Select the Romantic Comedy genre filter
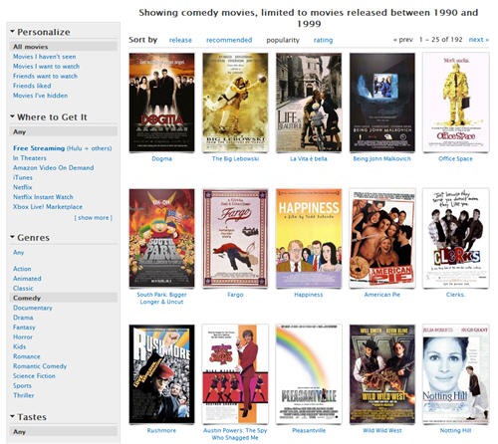Image resolution: width=498 pixels, height=444 pixels. [40, 366]
